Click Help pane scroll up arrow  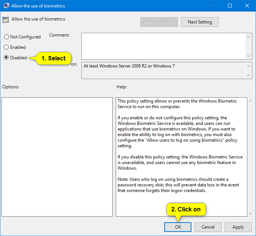(250, 101)
